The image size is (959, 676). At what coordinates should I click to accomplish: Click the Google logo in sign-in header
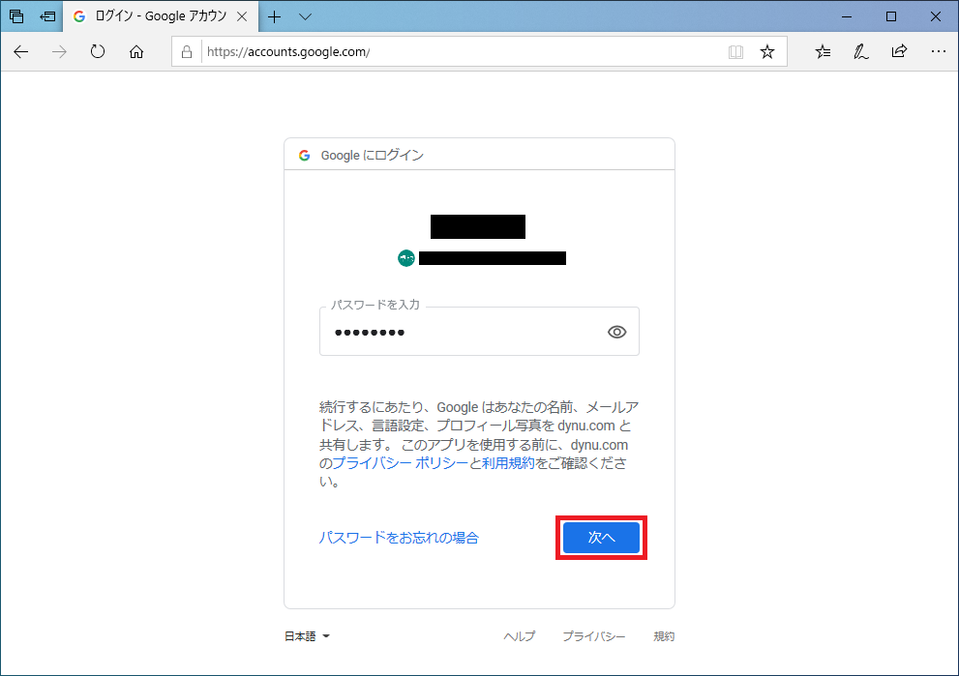click(x=304, y=156)
